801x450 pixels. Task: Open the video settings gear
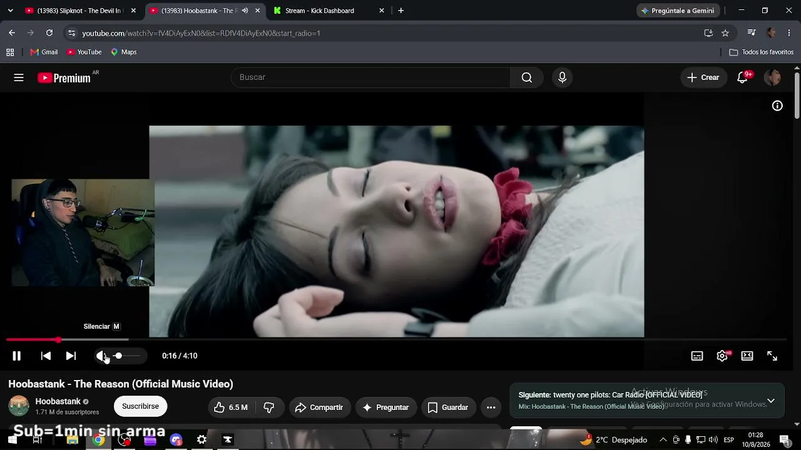722,356
